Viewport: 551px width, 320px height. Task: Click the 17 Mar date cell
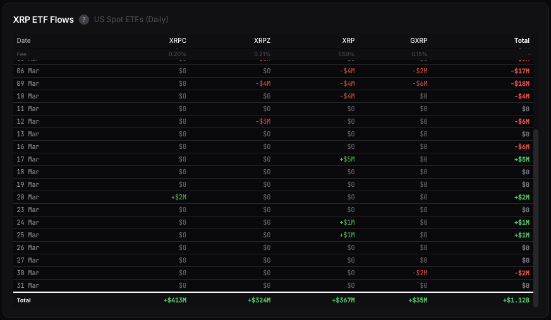point(28,159)
